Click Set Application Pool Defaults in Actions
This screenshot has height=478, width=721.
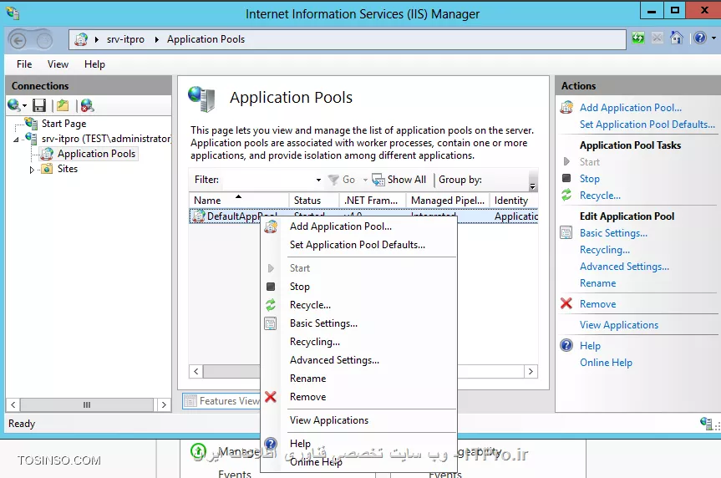tap(647, 125)
